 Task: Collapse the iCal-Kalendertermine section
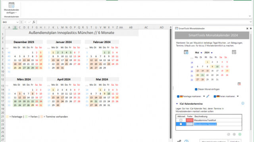point(177,104)
